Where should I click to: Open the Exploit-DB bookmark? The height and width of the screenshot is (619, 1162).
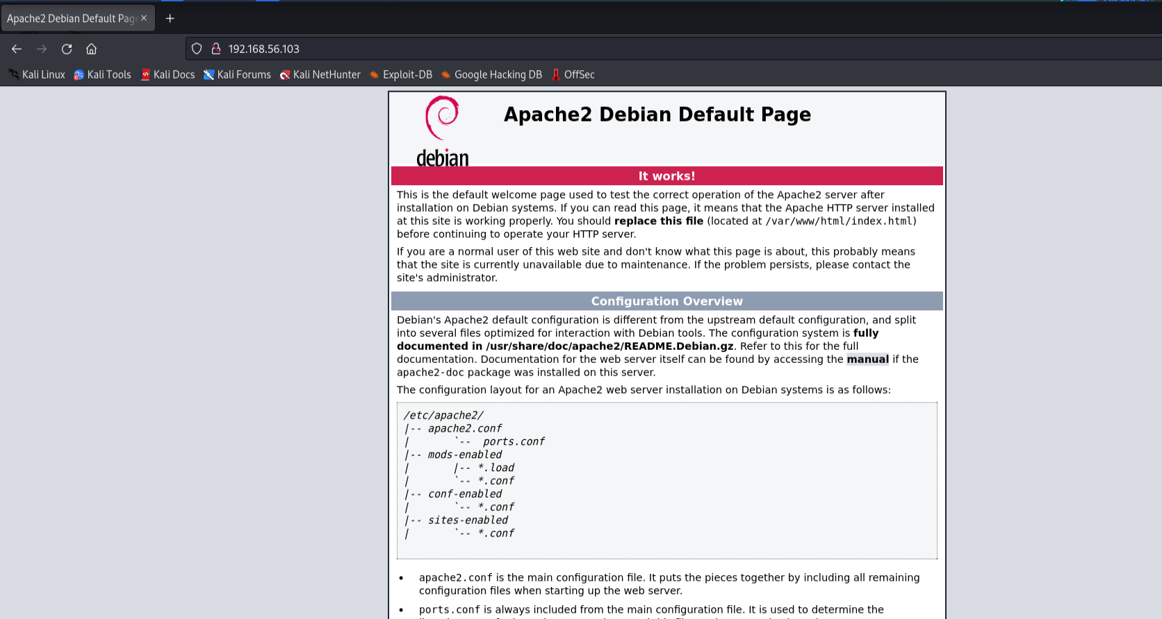(400, 75)
